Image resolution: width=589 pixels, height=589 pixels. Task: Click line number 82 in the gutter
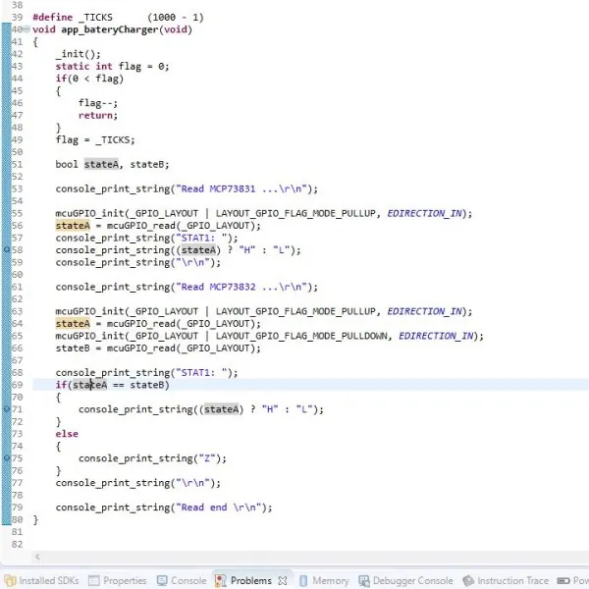pos(17,544)
